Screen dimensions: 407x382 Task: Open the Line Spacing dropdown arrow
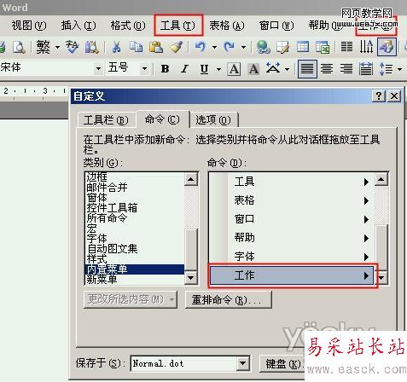tap(399, 69)
